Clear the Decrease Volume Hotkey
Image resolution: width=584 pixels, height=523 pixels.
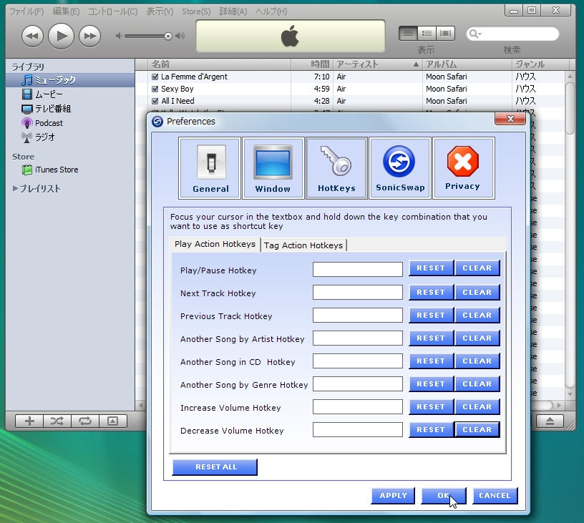coord(477,430)
